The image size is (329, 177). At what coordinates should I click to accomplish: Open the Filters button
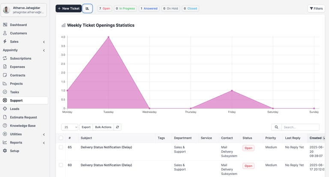[x=316, y=8]
